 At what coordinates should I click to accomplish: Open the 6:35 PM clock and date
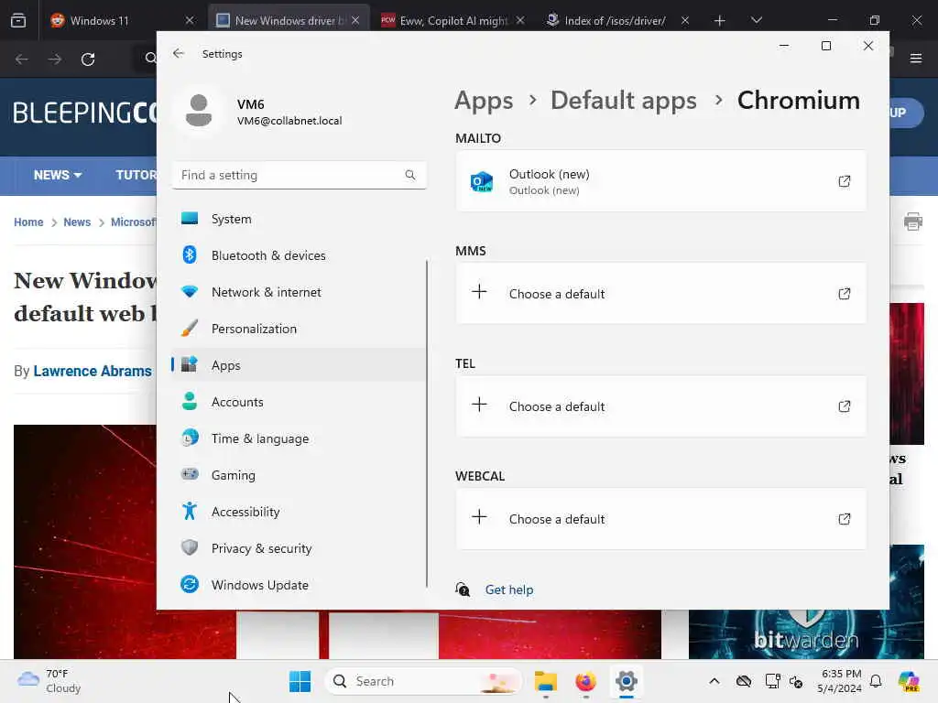[x=840, y=681]
